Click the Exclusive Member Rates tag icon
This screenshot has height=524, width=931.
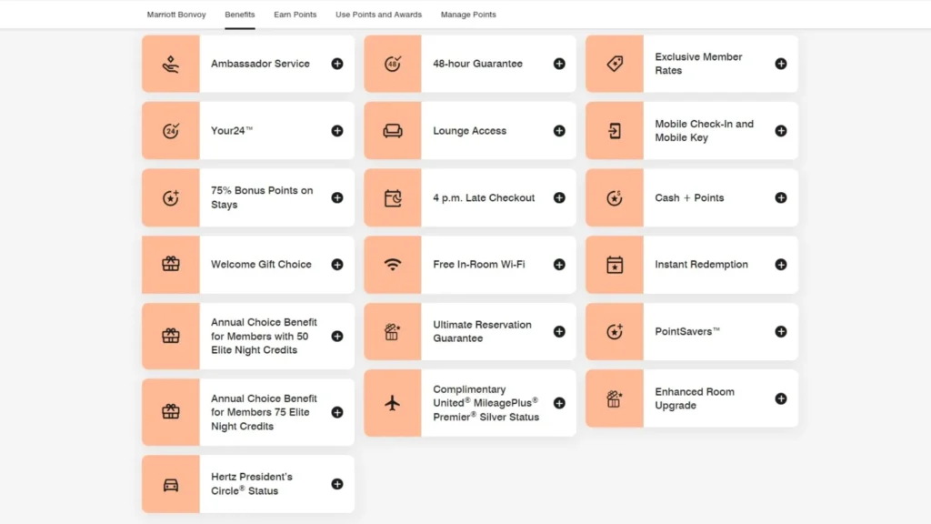[x=615, y=64]
